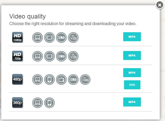Select the laptop icon in 360p row
This screenshot has width=165, height=121.
(x=38, y=103)
